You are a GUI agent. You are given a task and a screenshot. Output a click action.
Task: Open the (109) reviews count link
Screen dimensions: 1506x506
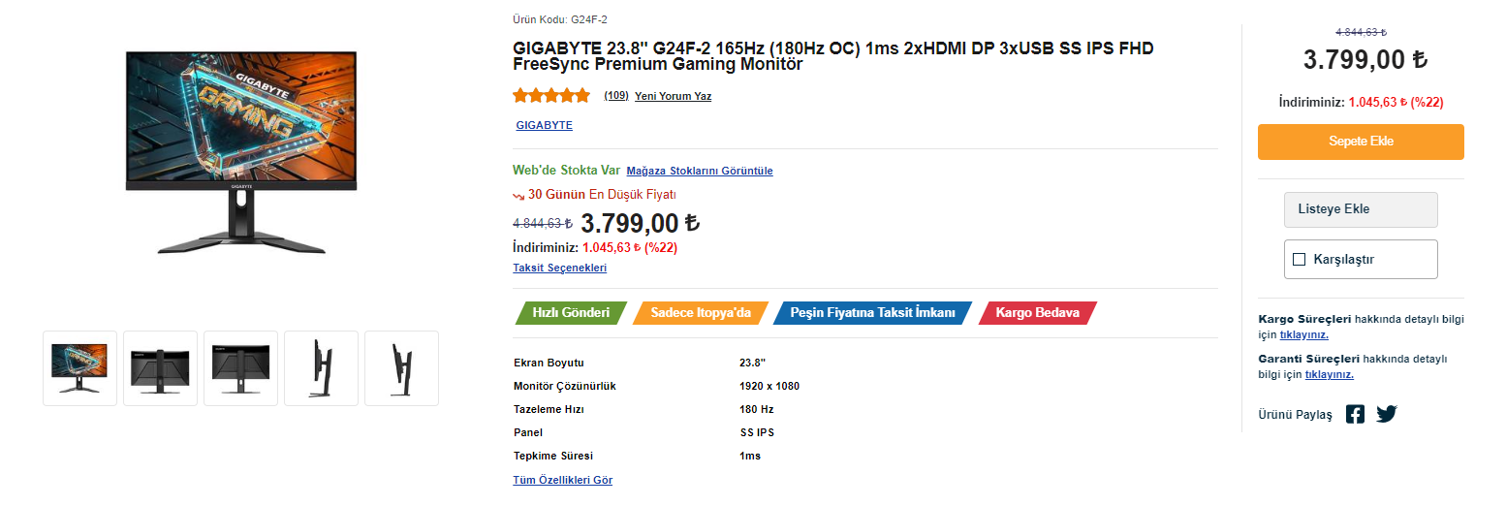pos(616,96)
